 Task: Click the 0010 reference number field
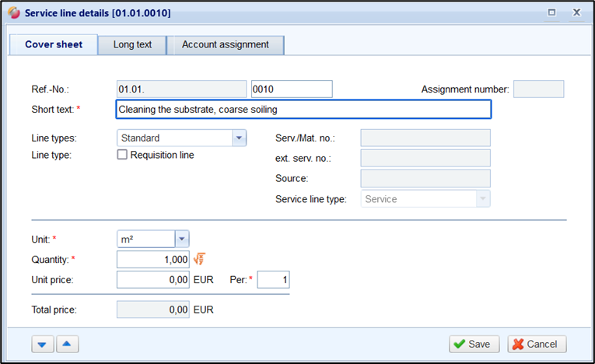(291, 89)
